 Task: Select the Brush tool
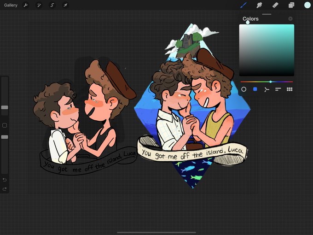click(x=243, y=5)
